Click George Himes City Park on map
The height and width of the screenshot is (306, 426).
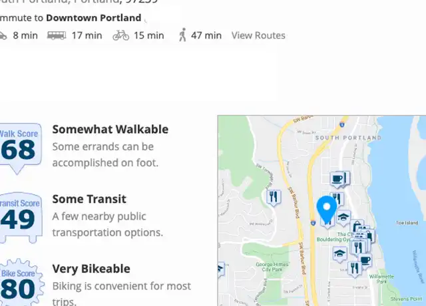[x=272, y=267]
